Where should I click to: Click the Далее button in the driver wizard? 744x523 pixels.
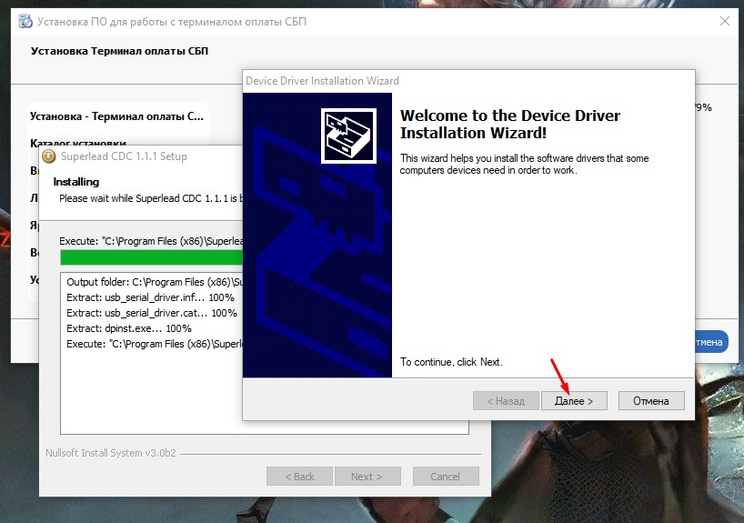pos(574,400)
